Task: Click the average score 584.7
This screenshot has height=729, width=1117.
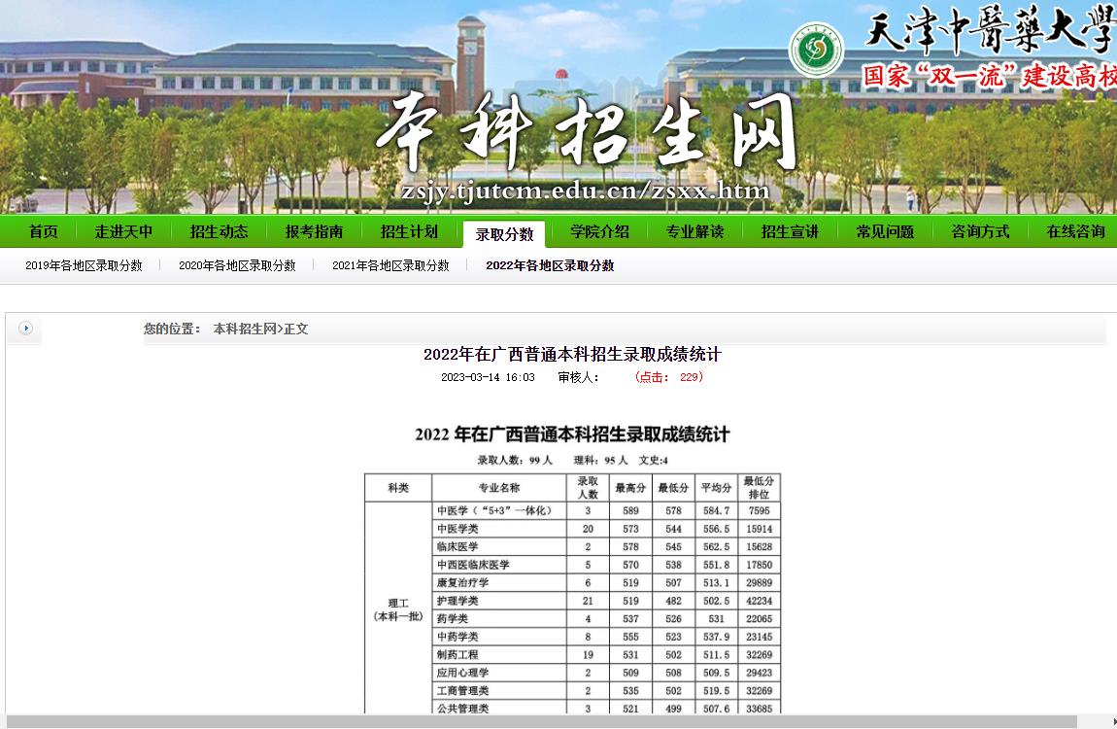Action: click(716, 511)
